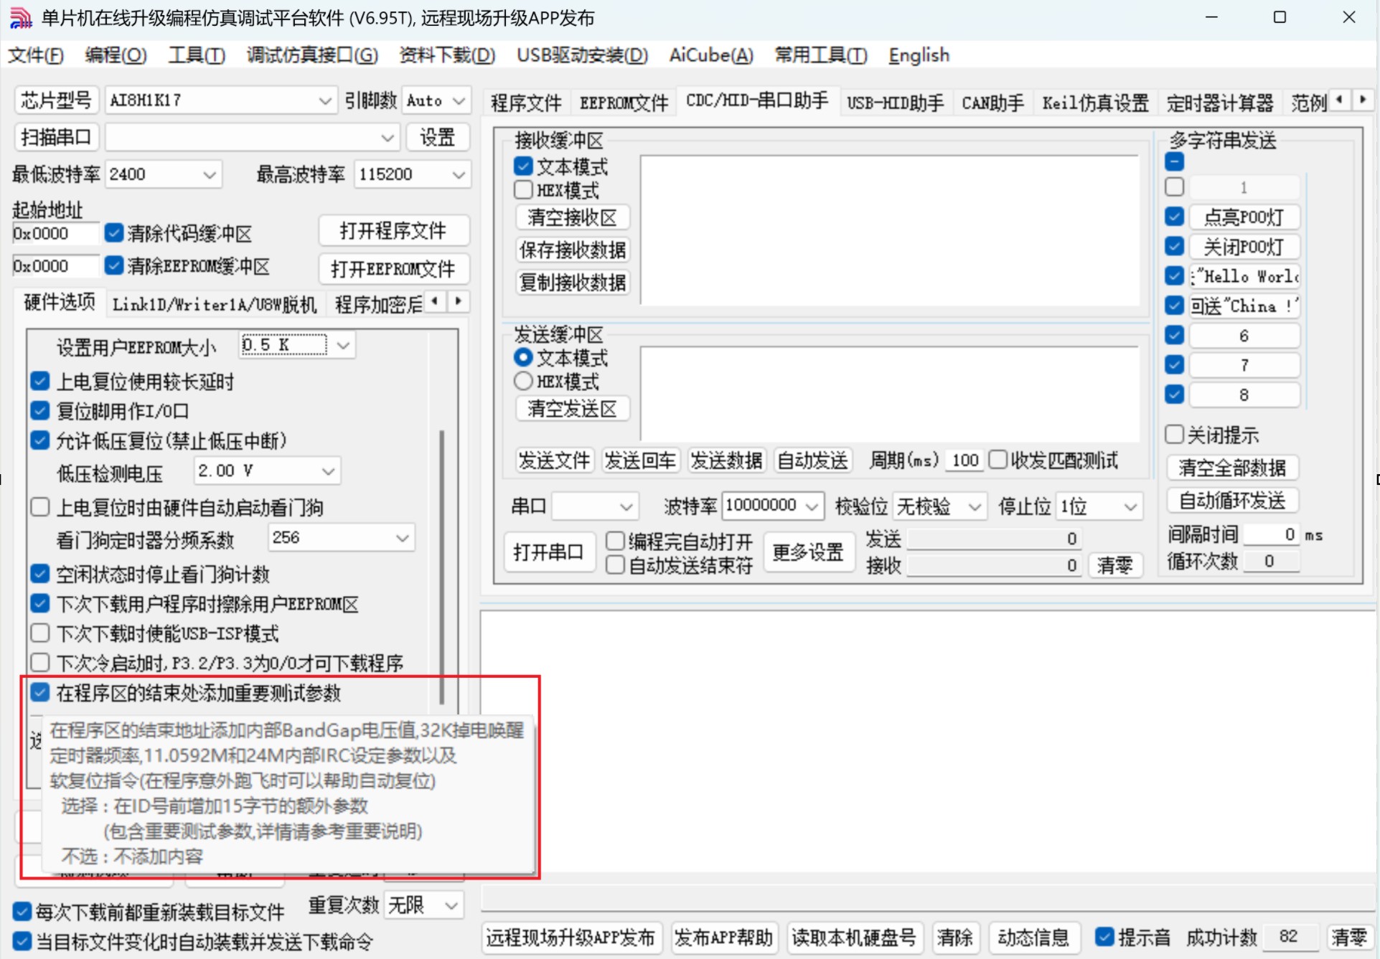Click the 打开程序文件 button
Viewport: 1380px width, 959px height.
(393, 231)
